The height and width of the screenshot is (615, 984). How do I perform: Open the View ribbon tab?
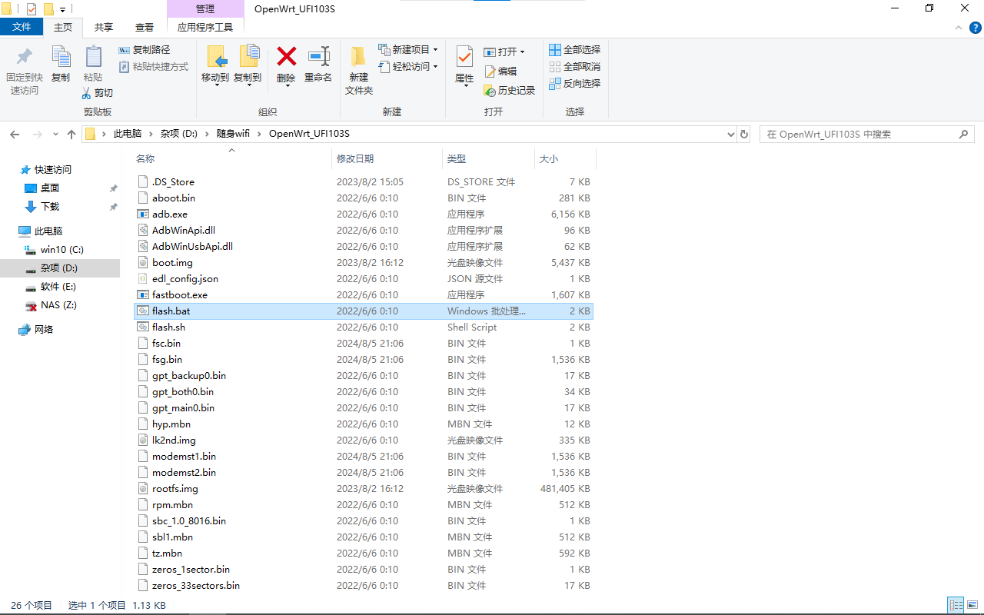coord(145,27)
